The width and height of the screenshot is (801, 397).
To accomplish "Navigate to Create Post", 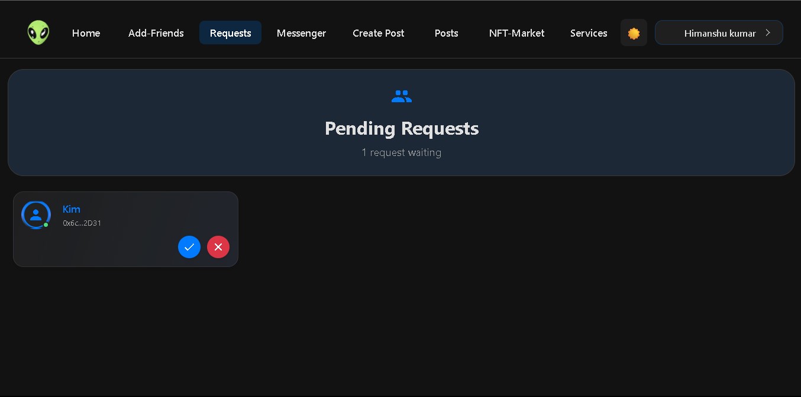I will tap(379, 33).
